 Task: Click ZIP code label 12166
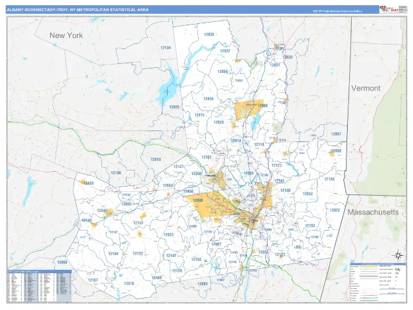tap(116, 173)
